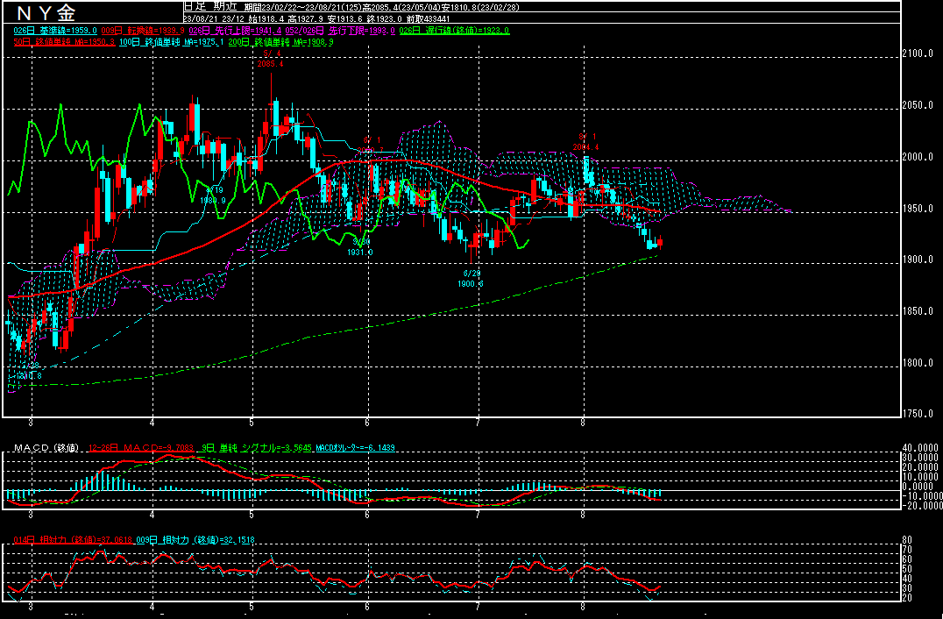Click the 50 label on RSI axis
The width and height of the screenshot is (943, 619).
click(x=908, y=569)
